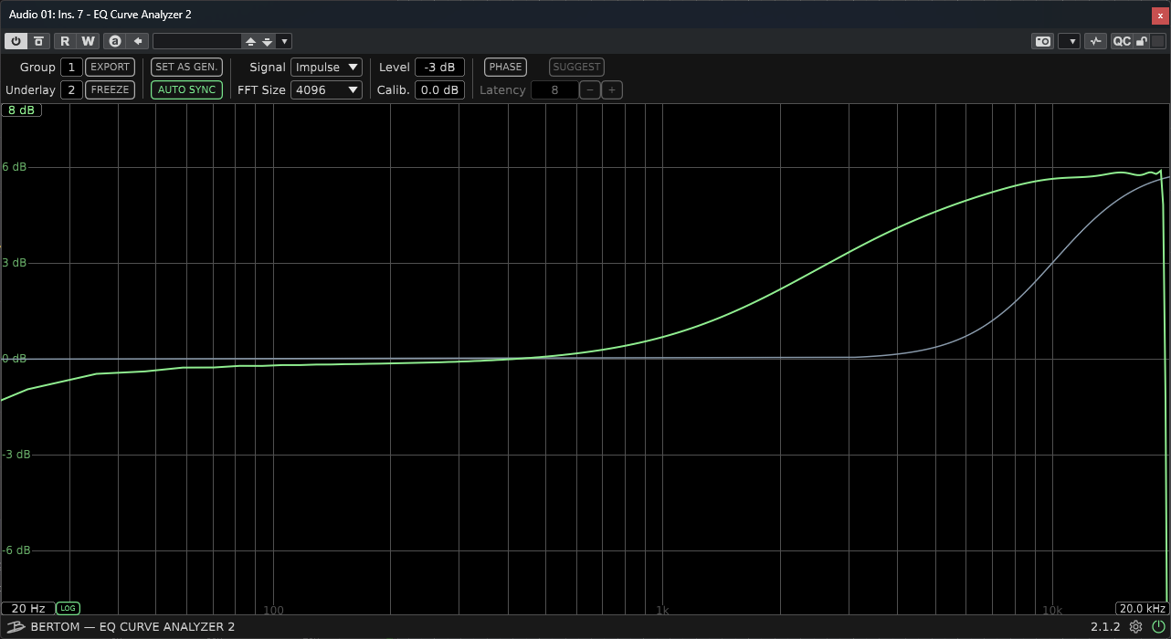Click the Read automation R button
1171x639 pixels.
tap(65, 41)
